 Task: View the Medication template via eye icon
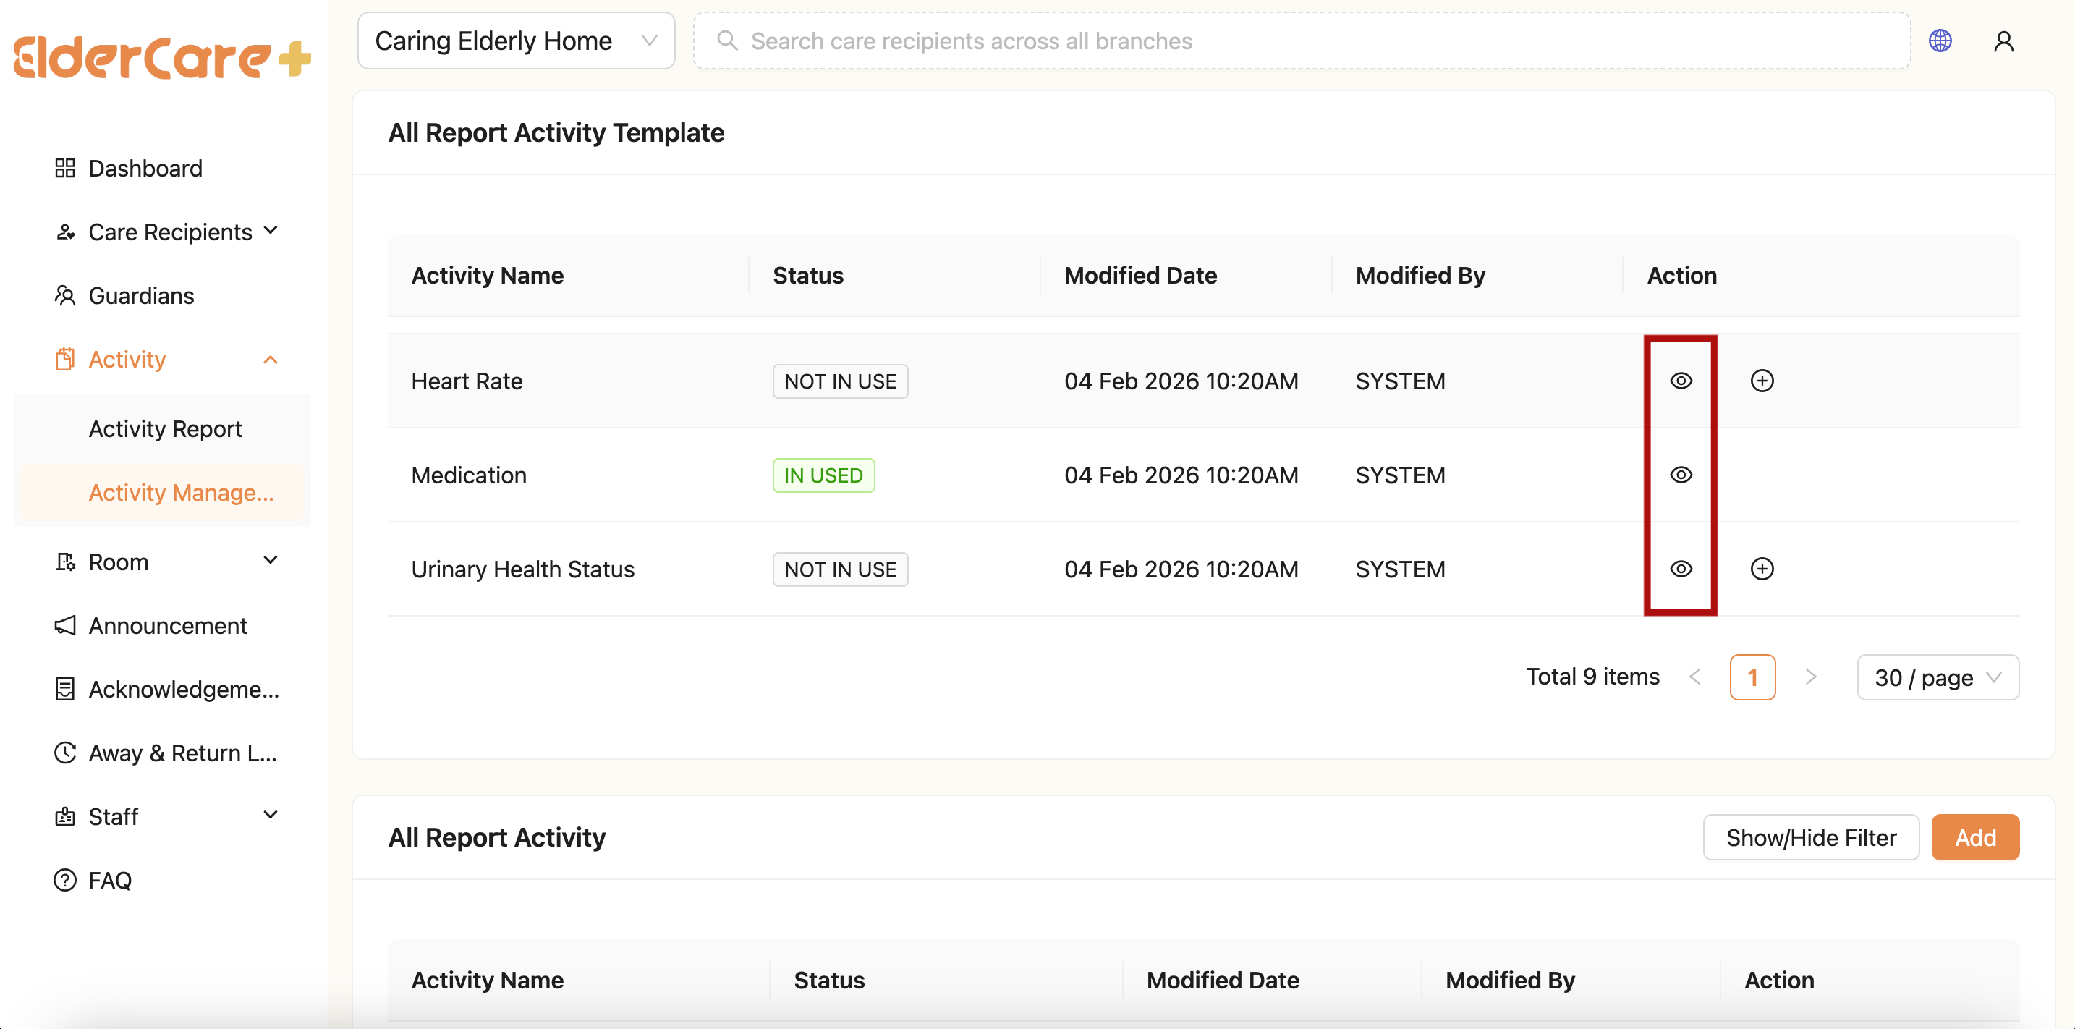click(x=1680, y=475)
